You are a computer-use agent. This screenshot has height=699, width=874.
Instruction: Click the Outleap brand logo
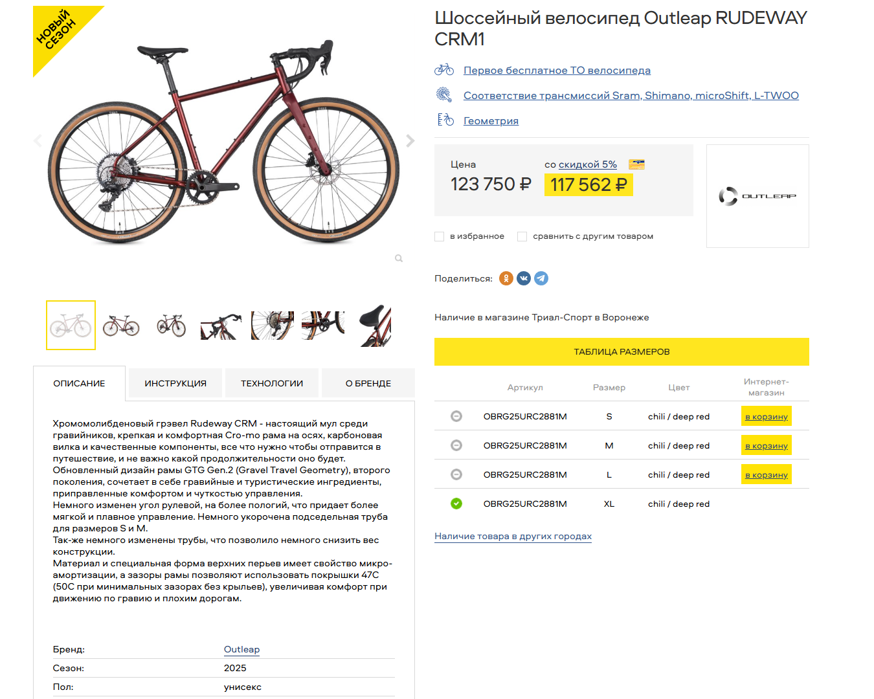tap(757, 196)
